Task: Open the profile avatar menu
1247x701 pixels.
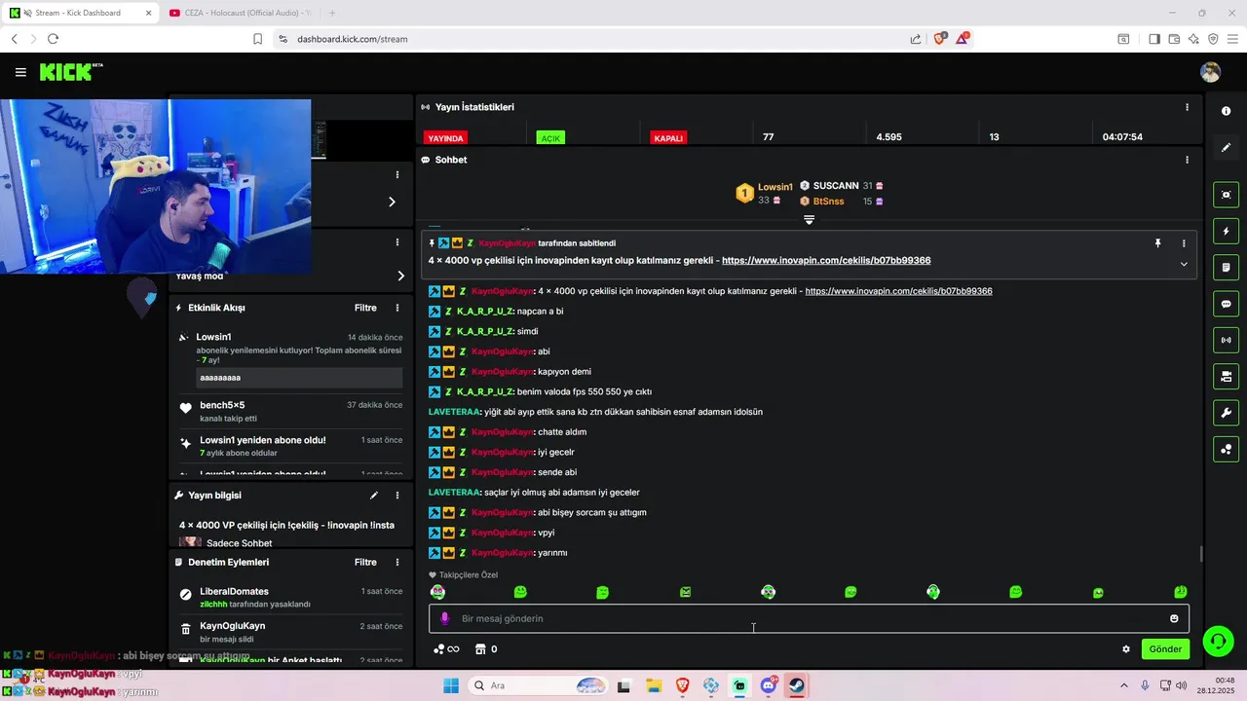Action: point(1210,72)
